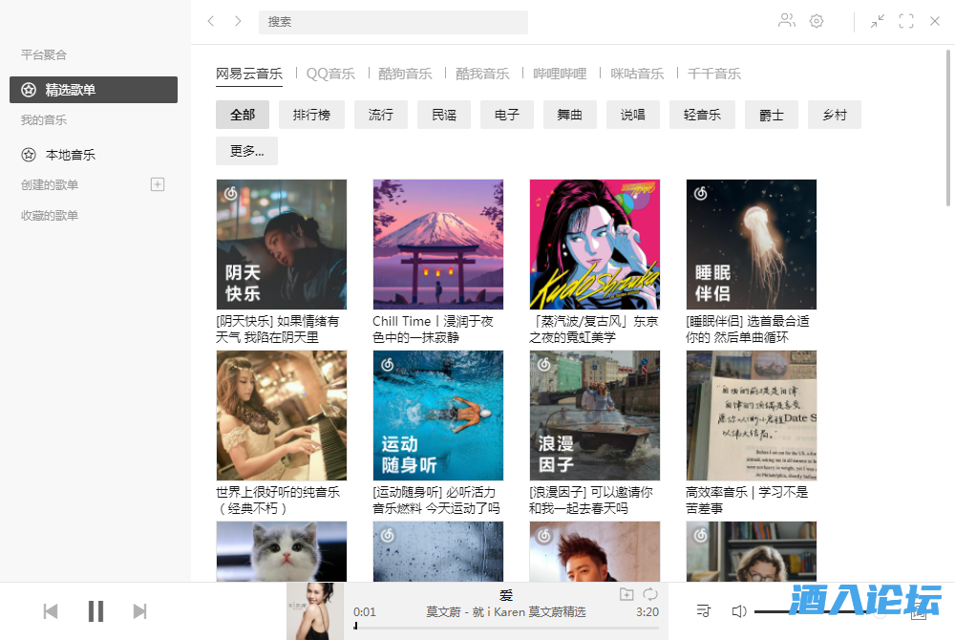Screen dimensions: 955x640
Task: Add a new playlist with plus icon
Action: click(158, 184)
